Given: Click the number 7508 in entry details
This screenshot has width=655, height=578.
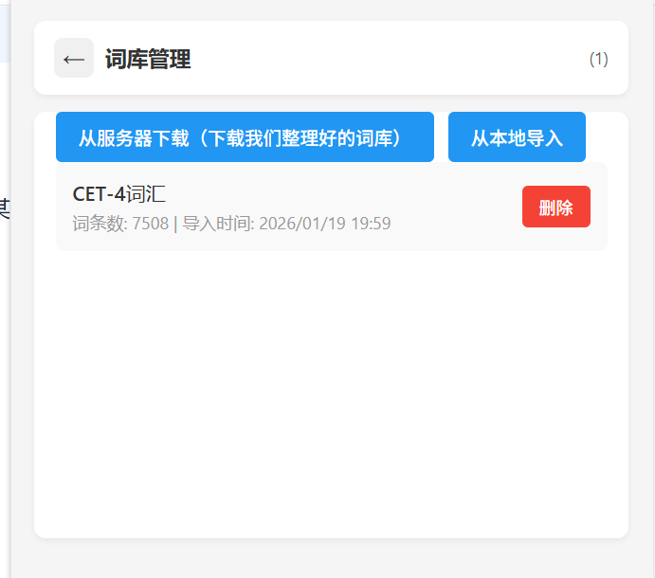Looking at the screenshot, I should [151, 224].
